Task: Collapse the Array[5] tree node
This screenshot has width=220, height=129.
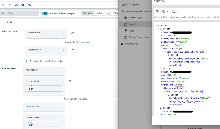Action: point(157,25)
